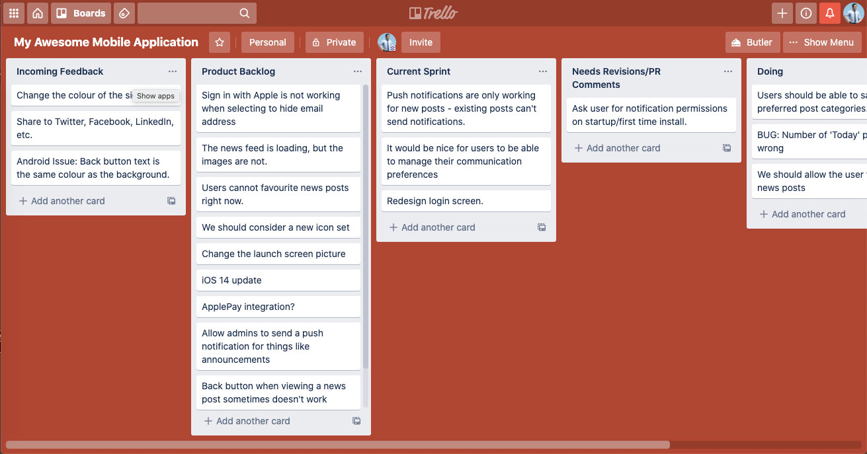867x454 pixels.
Task: Open Needs Revisions/PR Comments list actions menu
Action: coord(728,71)
